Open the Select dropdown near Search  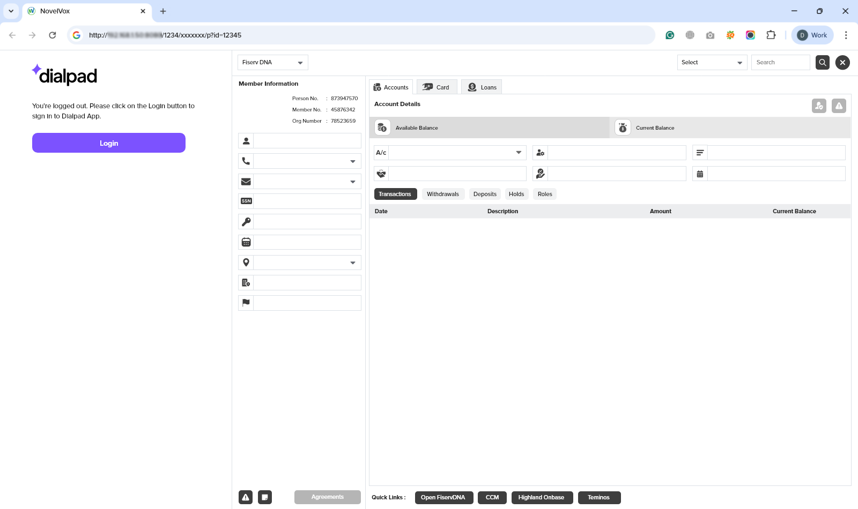712,63
